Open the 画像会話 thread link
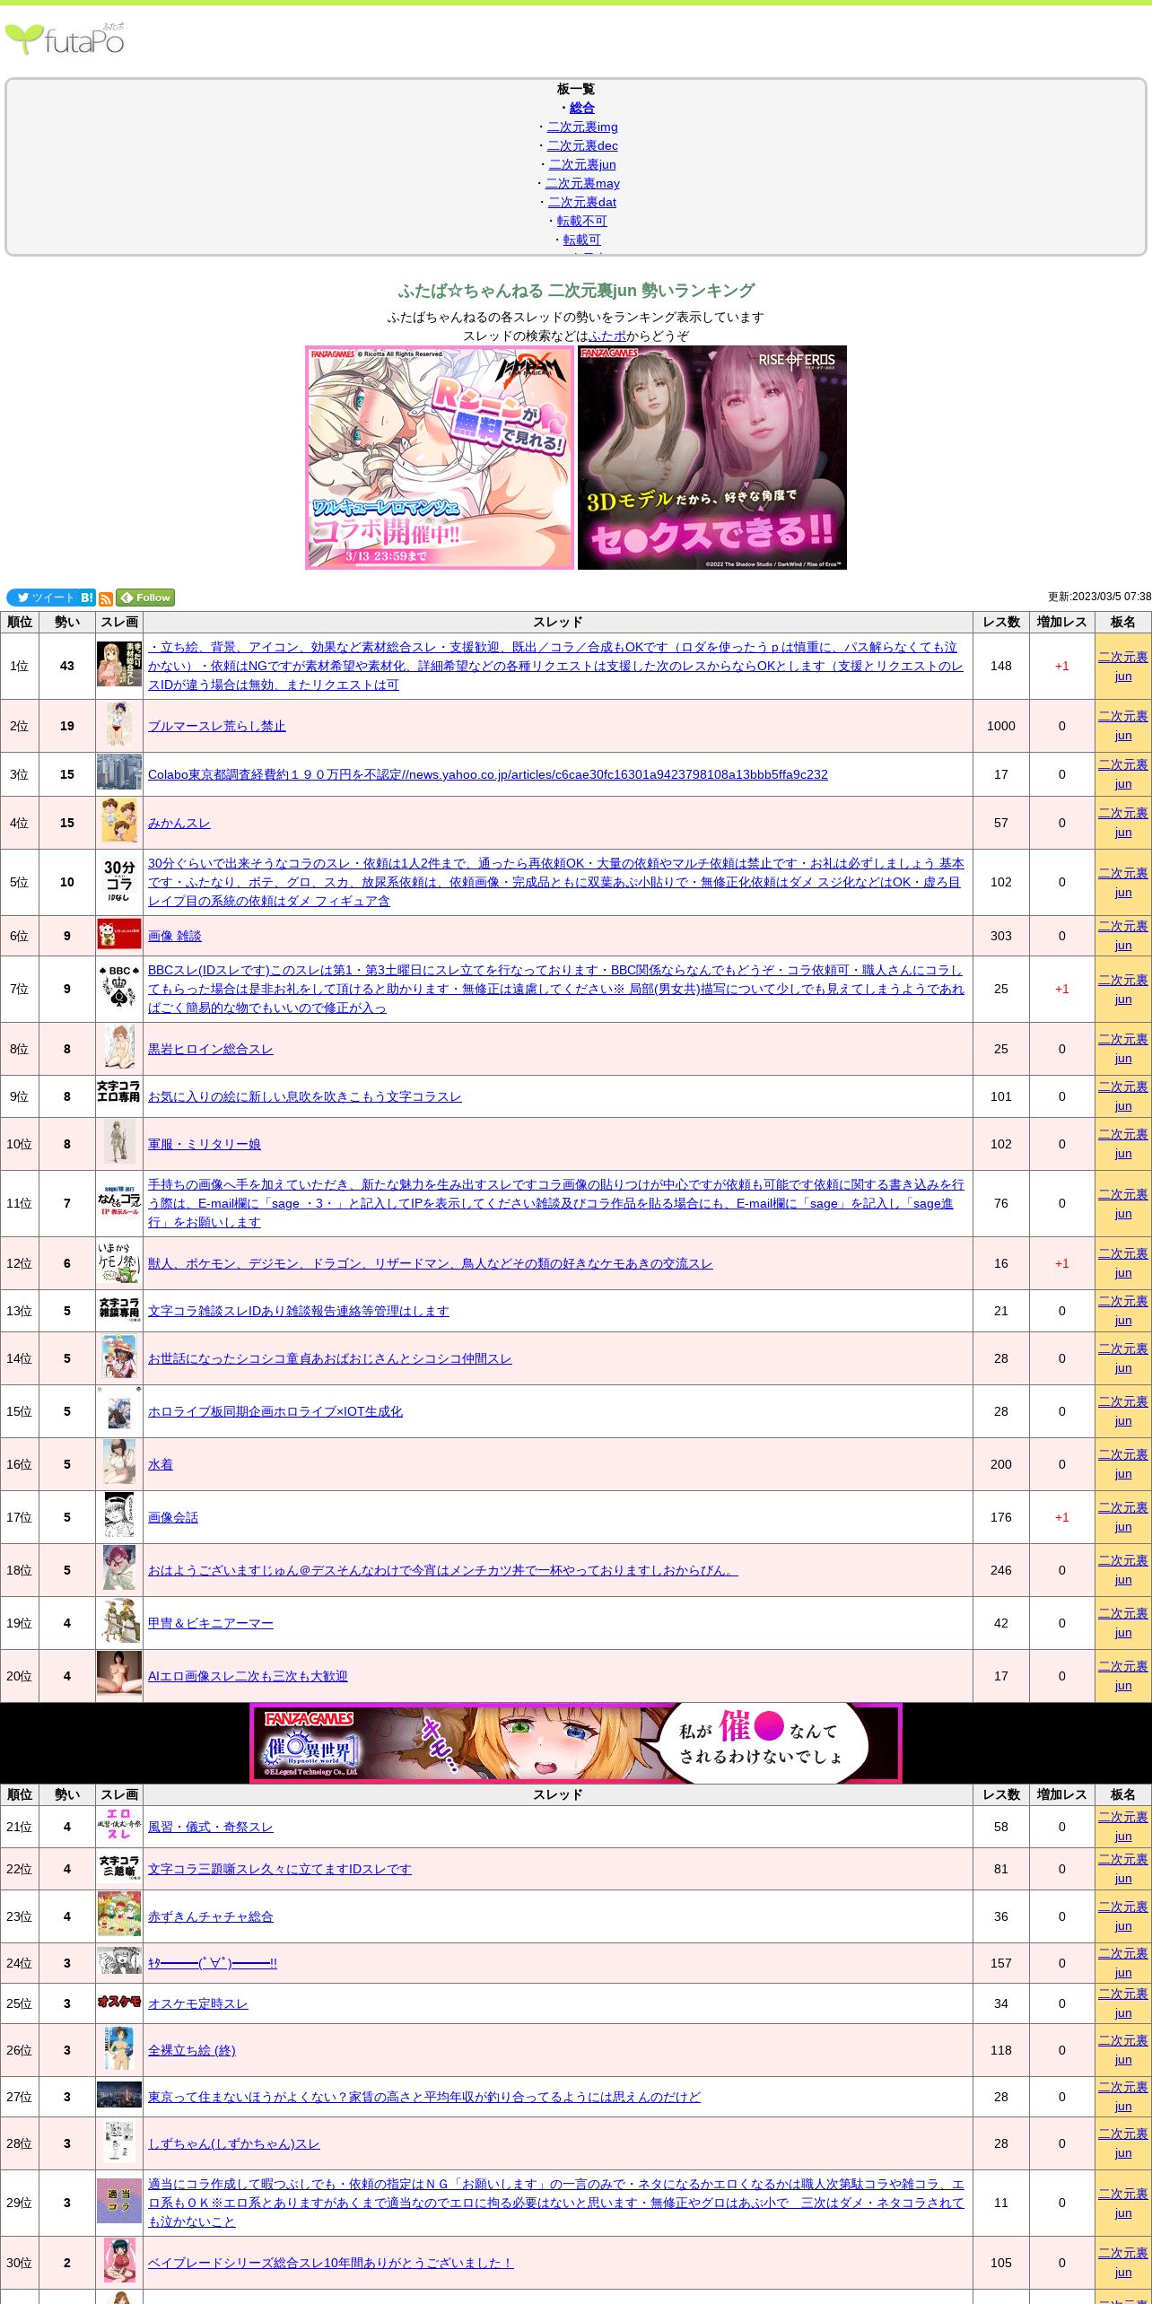The width and height of the screenshot is (1152, 2304). (173, 1517)
